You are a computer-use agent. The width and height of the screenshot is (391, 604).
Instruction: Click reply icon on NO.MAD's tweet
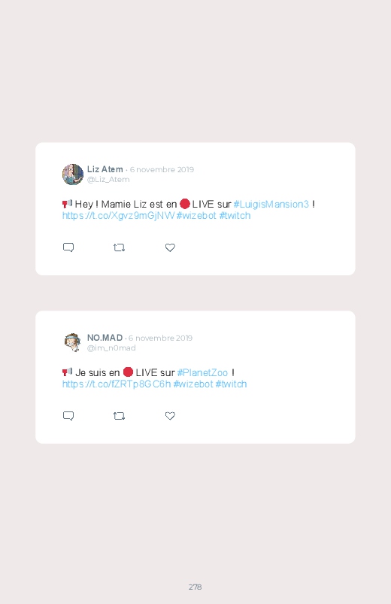(68, 416)
